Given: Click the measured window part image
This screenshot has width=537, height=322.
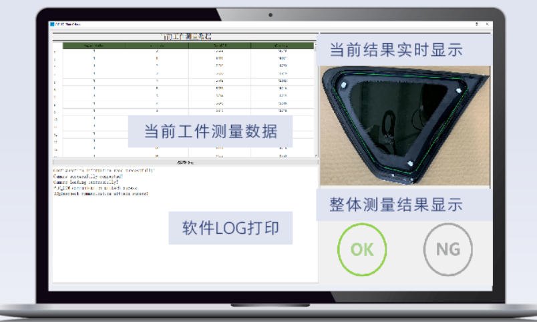Looking at the screenshot, I should [x=405, y=126].
